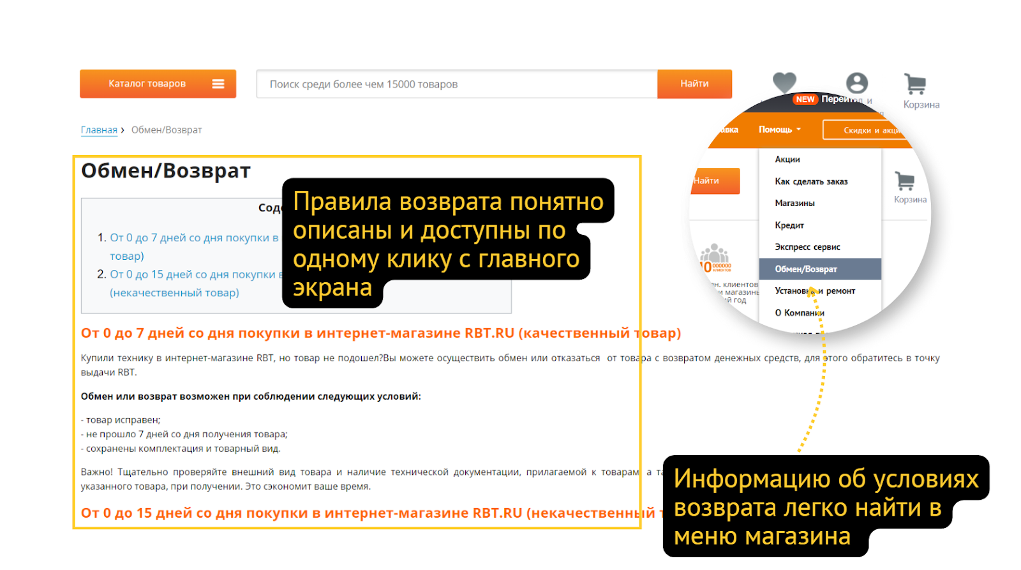Click the bold line on return conditions
Screen dimensions: 1021x570
[251, 396]
